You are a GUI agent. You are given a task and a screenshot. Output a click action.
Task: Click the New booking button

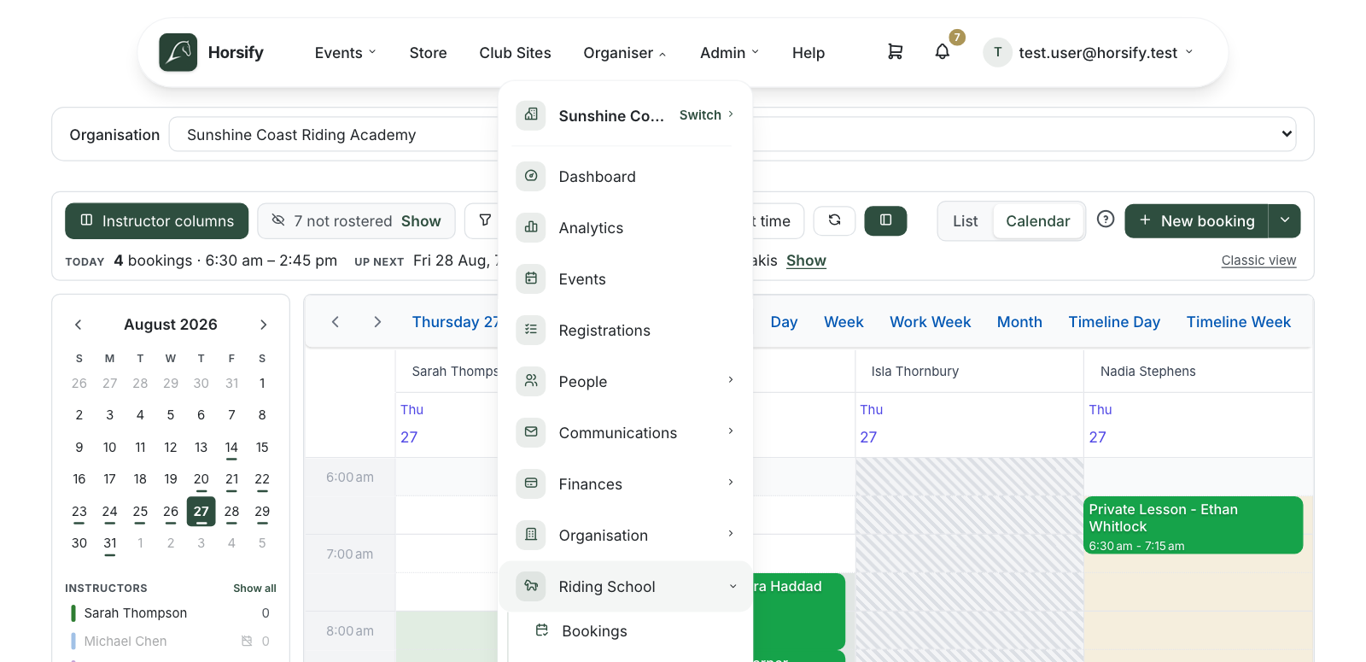1197,220
